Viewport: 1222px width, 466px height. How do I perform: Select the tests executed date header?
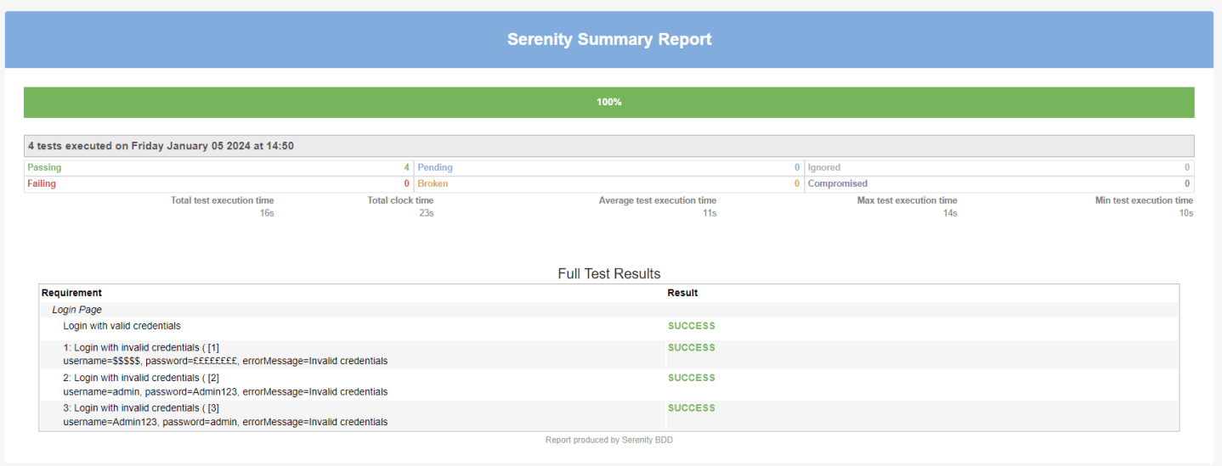(609, 146)
